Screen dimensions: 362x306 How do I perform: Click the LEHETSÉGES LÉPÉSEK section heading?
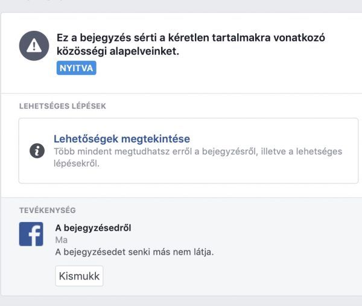tap(63, 106)
